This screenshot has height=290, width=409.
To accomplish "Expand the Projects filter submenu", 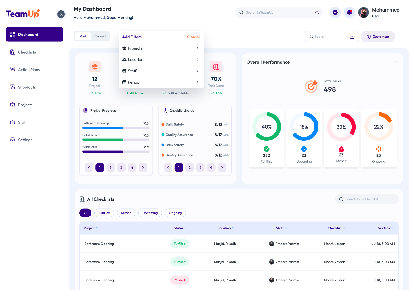I will (x=161, y=48).
